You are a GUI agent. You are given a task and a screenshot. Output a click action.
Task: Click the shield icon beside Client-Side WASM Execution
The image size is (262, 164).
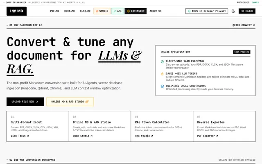(162, 62)
